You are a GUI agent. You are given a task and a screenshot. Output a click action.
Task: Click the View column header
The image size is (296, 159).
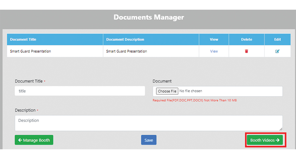(x=214, y=39)
